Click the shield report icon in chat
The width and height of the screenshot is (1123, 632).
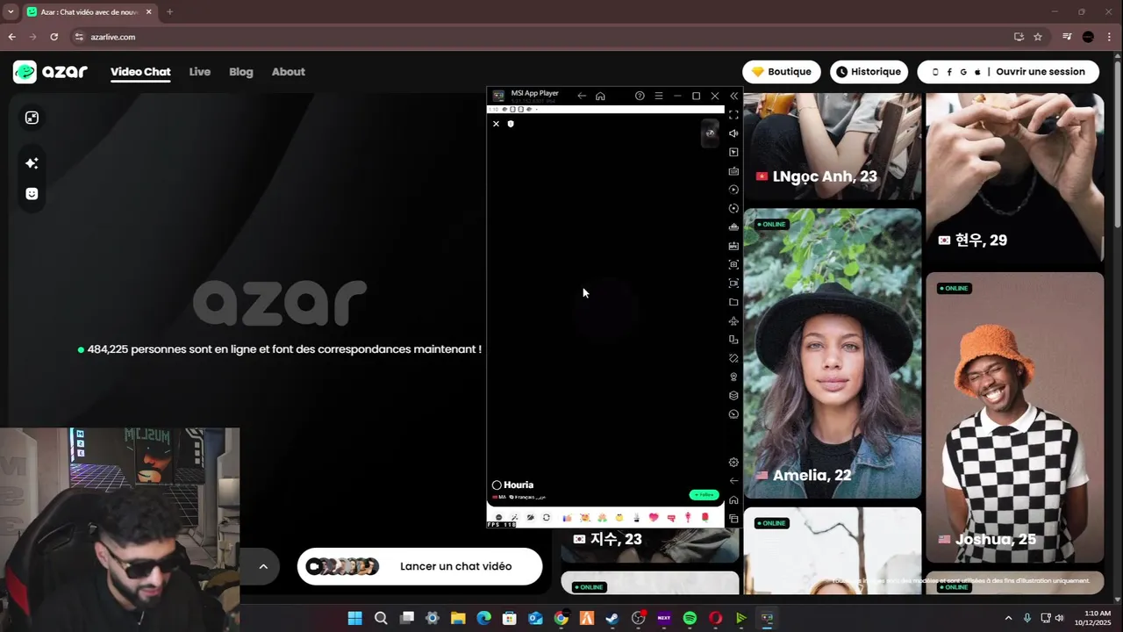click(511, 124)
